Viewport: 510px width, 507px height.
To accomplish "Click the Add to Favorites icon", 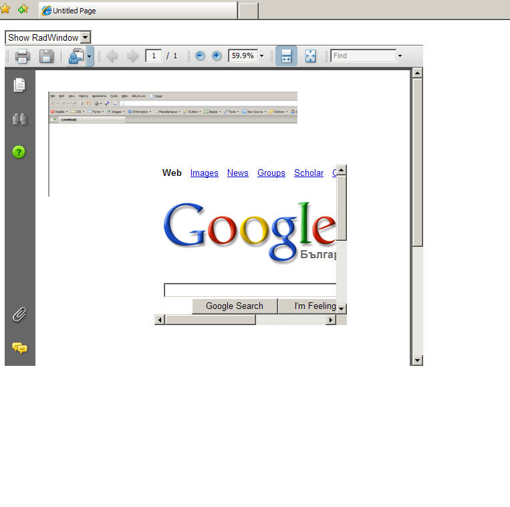I will tap(23, 9).
